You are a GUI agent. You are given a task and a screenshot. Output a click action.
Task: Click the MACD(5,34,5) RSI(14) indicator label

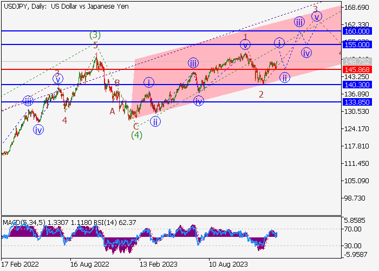70,222
